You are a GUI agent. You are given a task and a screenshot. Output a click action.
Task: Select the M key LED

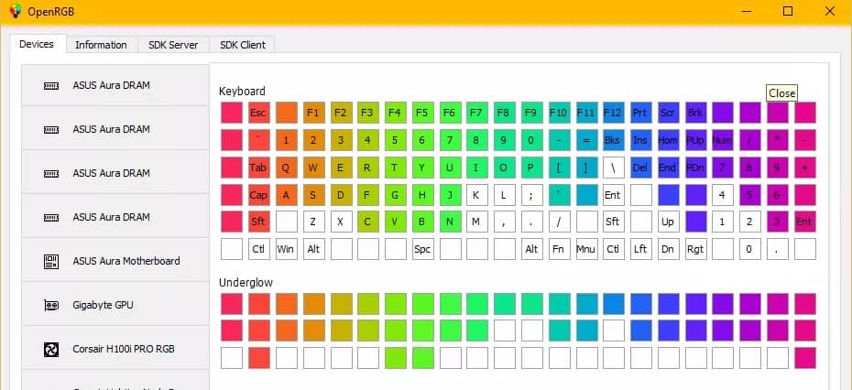(x=477, y=222)
